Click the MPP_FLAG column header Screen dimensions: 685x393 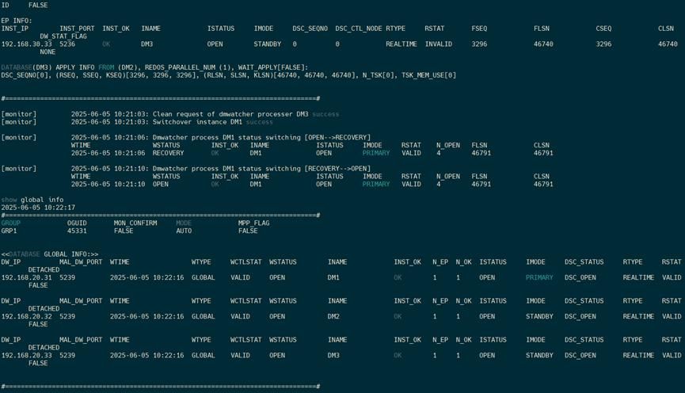pos(254,223)
